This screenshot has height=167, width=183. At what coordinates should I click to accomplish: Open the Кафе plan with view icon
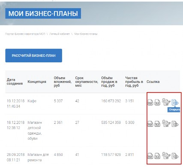click(175, 102)
